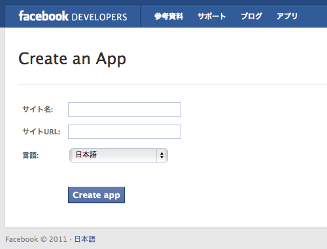
Task: Click the サイト名: field label
Action: pyautogui.click(x=38, y=109)
